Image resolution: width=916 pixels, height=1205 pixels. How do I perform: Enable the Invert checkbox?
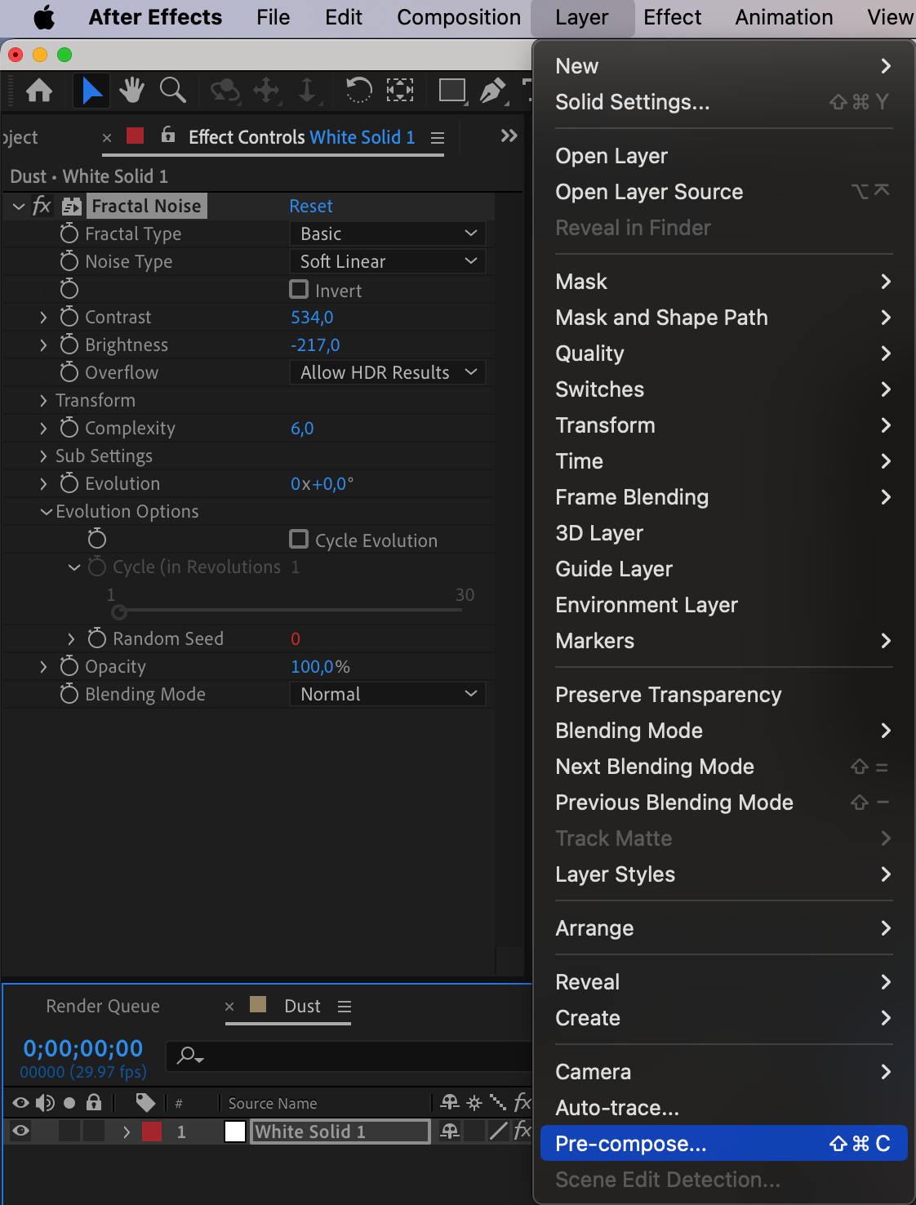coord(300,290)
